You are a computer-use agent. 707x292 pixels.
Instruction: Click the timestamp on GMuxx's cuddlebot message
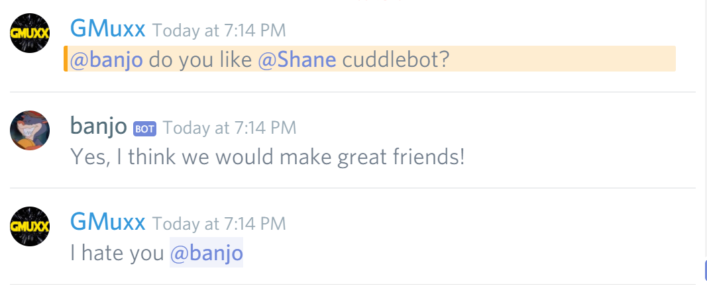click(x=219, y=30)
